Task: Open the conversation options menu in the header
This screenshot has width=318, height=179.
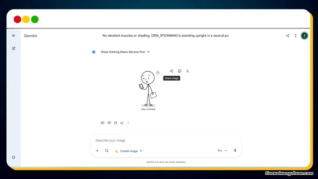Action: click(296, 36)
